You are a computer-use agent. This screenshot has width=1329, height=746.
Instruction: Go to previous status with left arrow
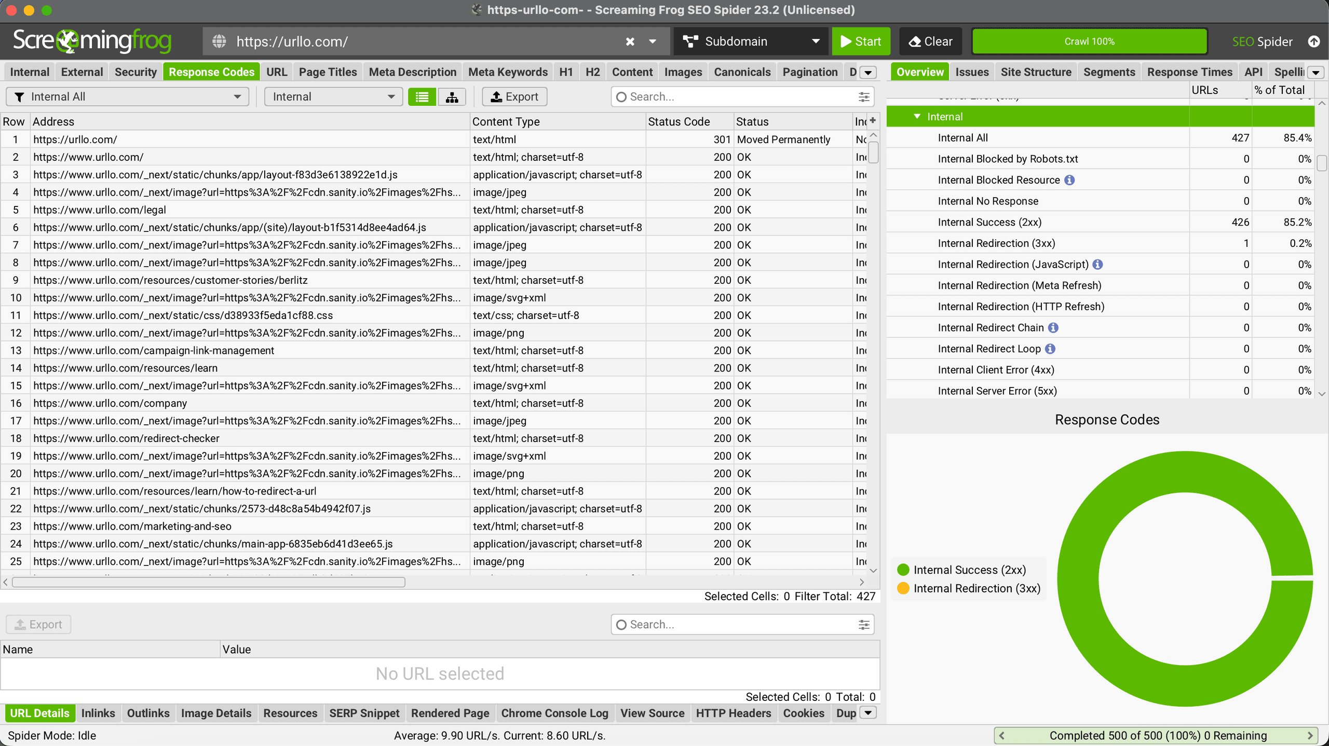[1001, 736]
